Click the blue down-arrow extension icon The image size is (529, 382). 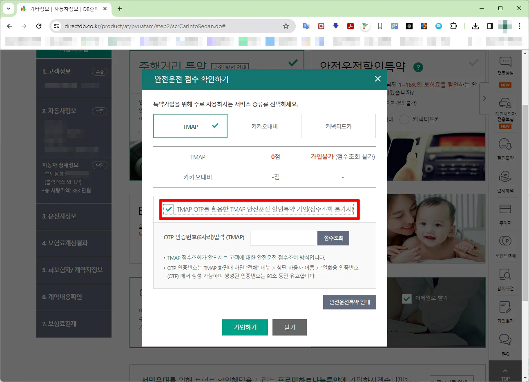(336, 26)
